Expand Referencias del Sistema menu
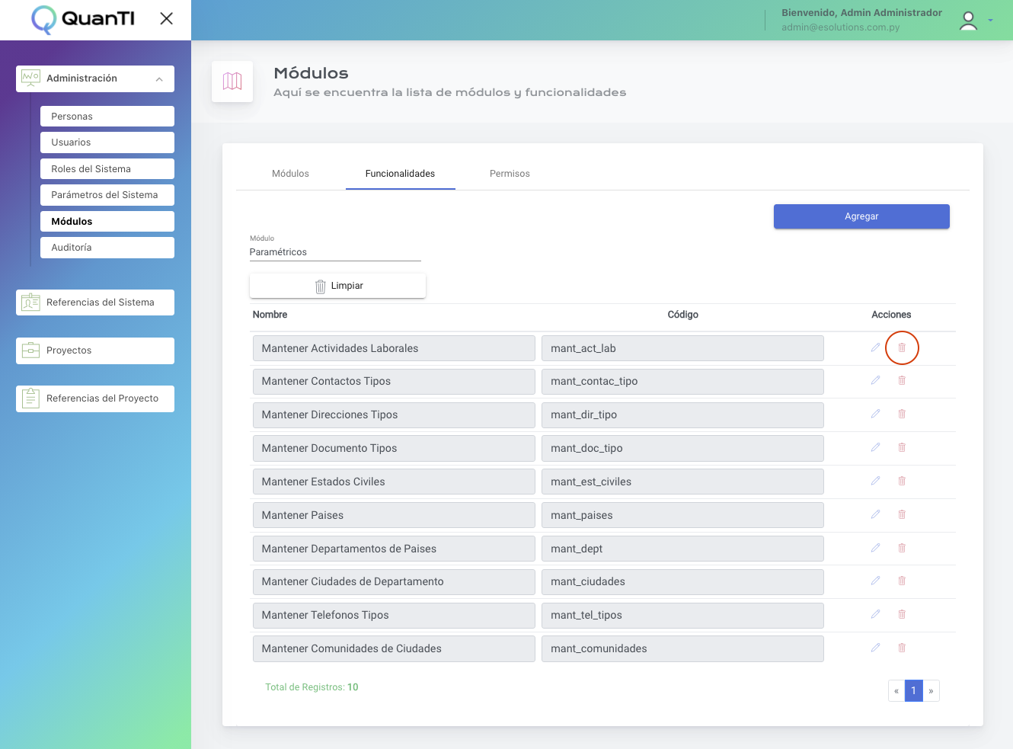Viewport: 1013px width, 749px height. pos(95,302)
